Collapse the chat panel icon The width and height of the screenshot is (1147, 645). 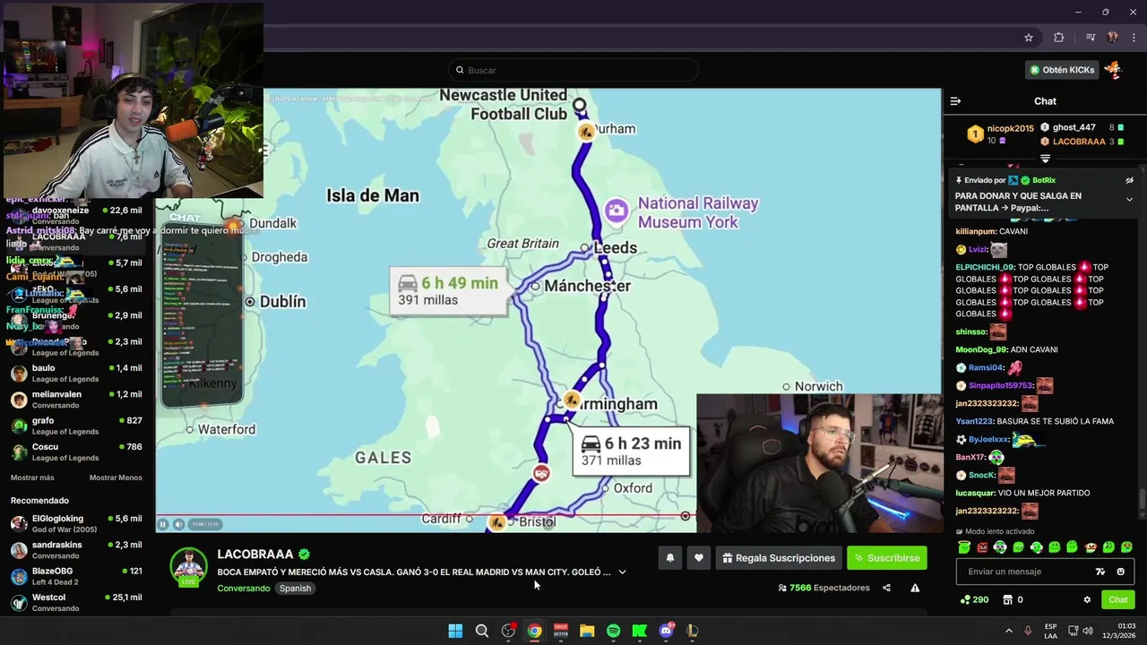point(955,101)
